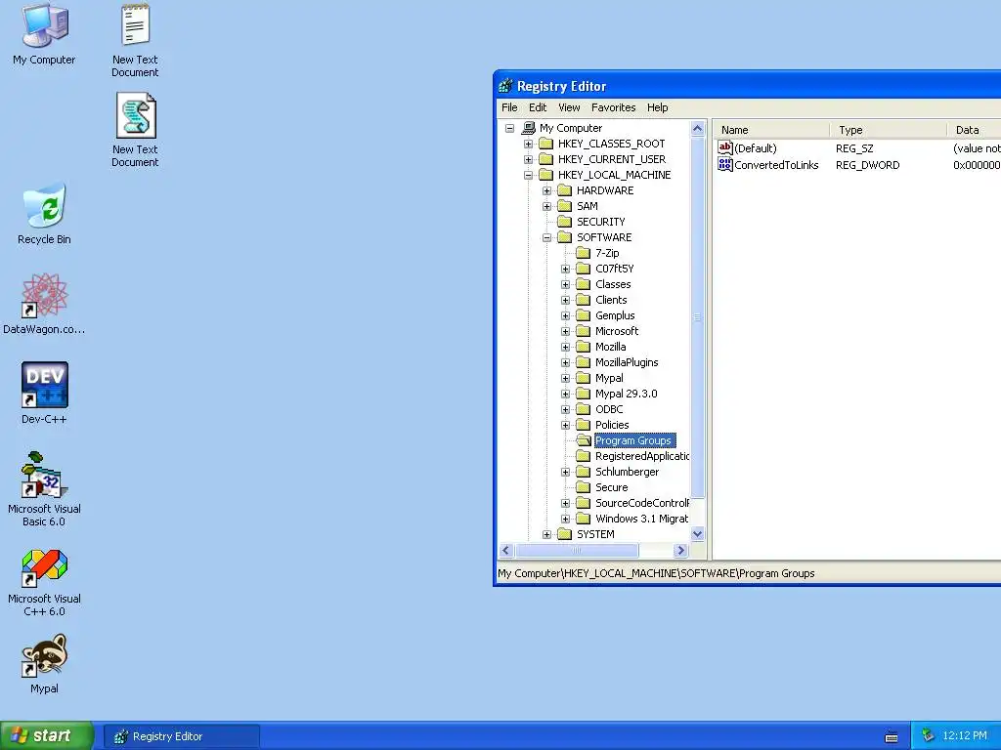Collapse the SOFTWARE key
This screenshot has height=750, width=1001.
pos(546,238)
